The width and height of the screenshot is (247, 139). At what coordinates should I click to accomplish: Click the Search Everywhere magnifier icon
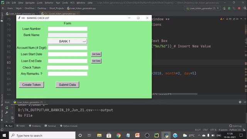click(245, 8)
